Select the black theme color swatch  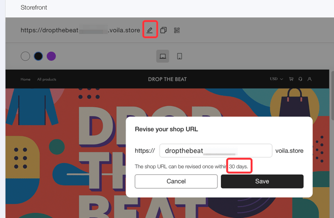tap(38, 56)
